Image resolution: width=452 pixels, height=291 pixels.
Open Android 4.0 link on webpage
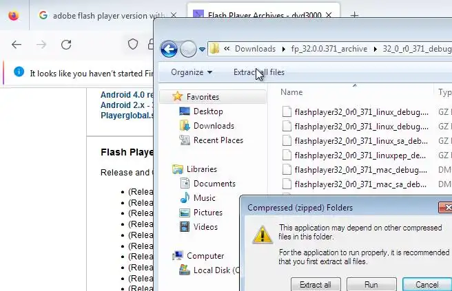[x=127, y=95]
